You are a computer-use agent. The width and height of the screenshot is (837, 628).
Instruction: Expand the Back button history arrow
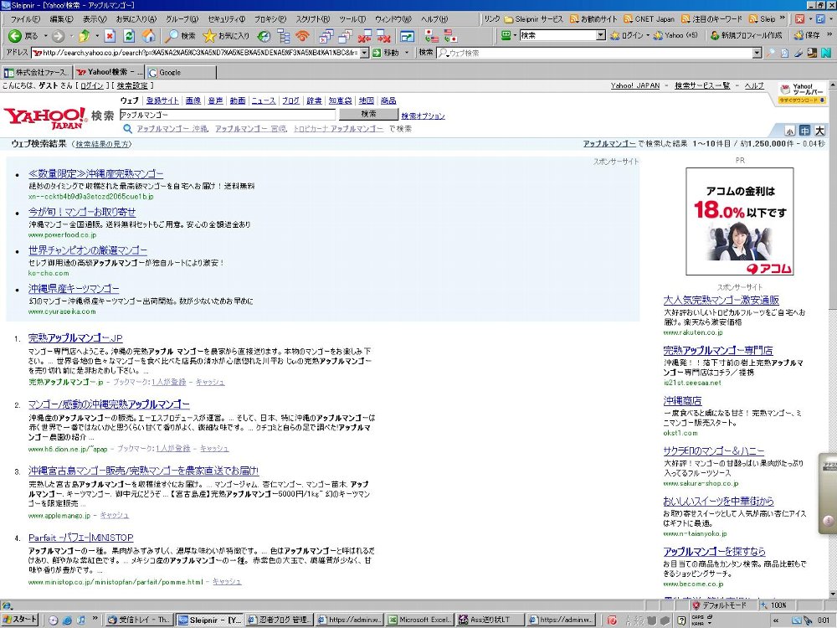[x=45, y=36]
